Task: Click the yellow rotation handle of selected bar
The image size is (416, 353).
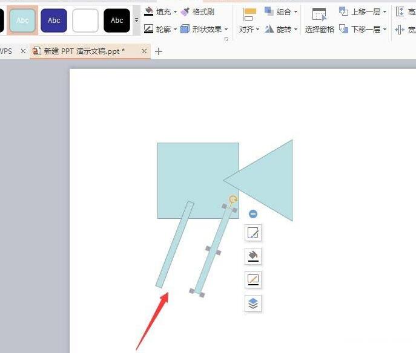Action: point(233,199)
